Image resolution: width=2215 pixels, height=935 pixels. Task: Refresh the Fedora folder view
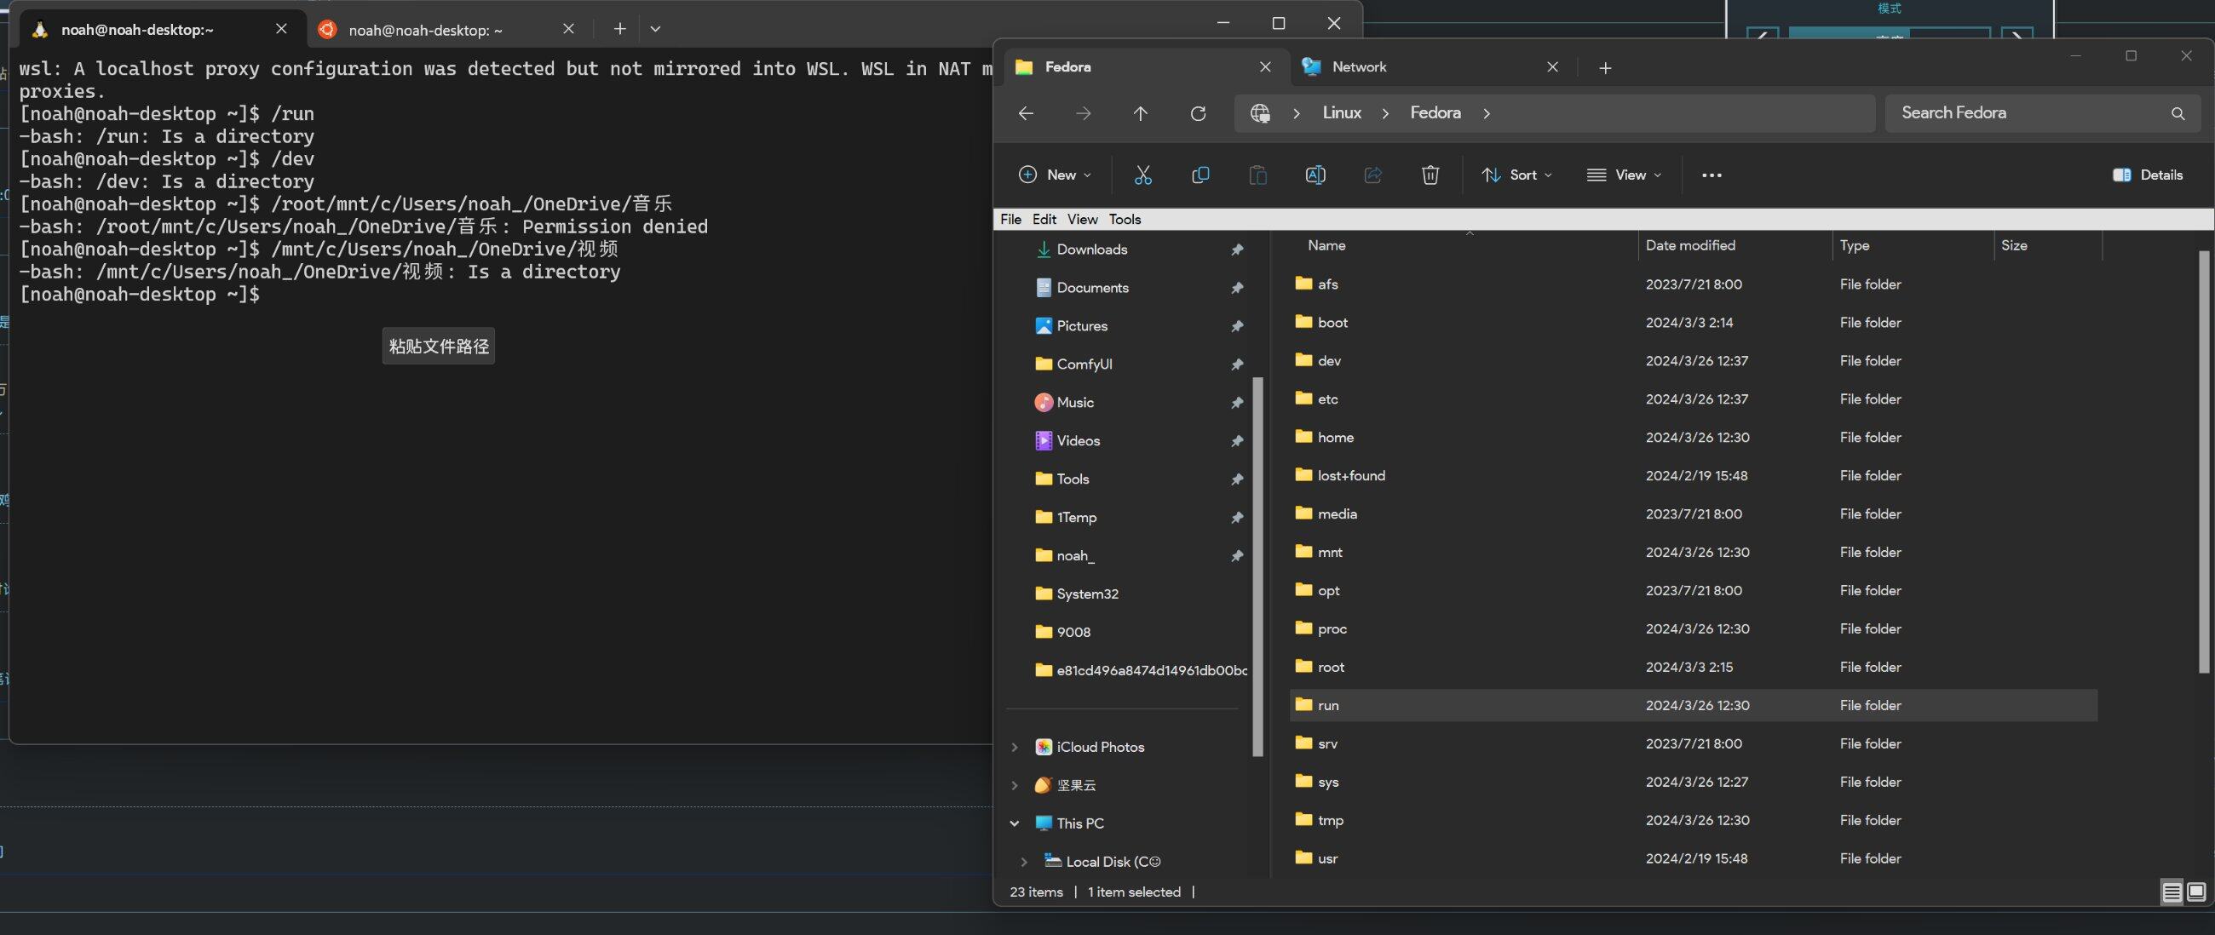pyautogui.click(x=1198, y=112)
